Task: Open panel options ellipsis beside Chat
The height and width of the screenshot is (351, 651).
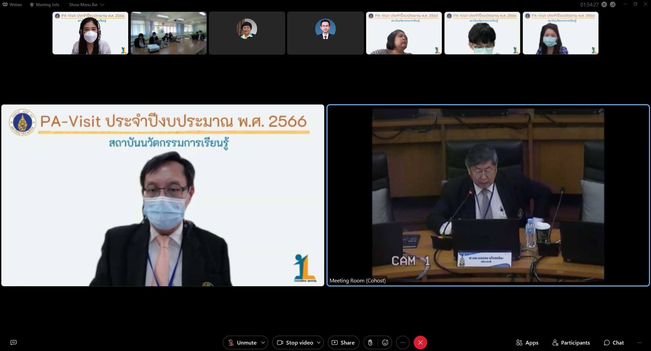Action: (639, 343)
